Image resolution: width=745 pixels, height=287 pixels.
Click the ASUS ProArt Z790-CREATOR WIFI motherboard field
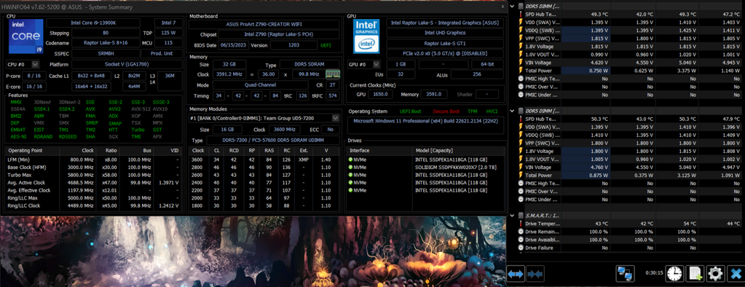point(264,24)
